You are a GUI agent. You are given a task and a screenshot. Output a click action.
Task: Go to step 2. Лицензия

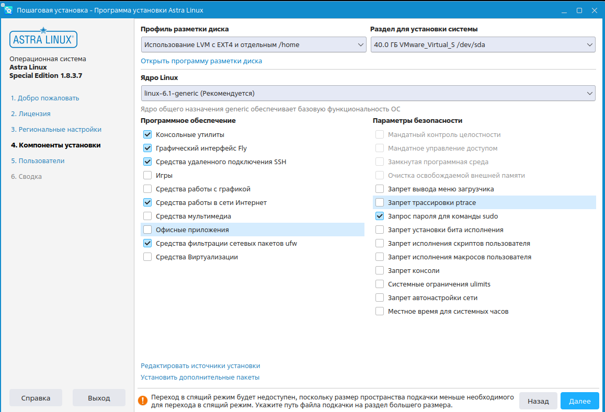[x=30, y=114]
